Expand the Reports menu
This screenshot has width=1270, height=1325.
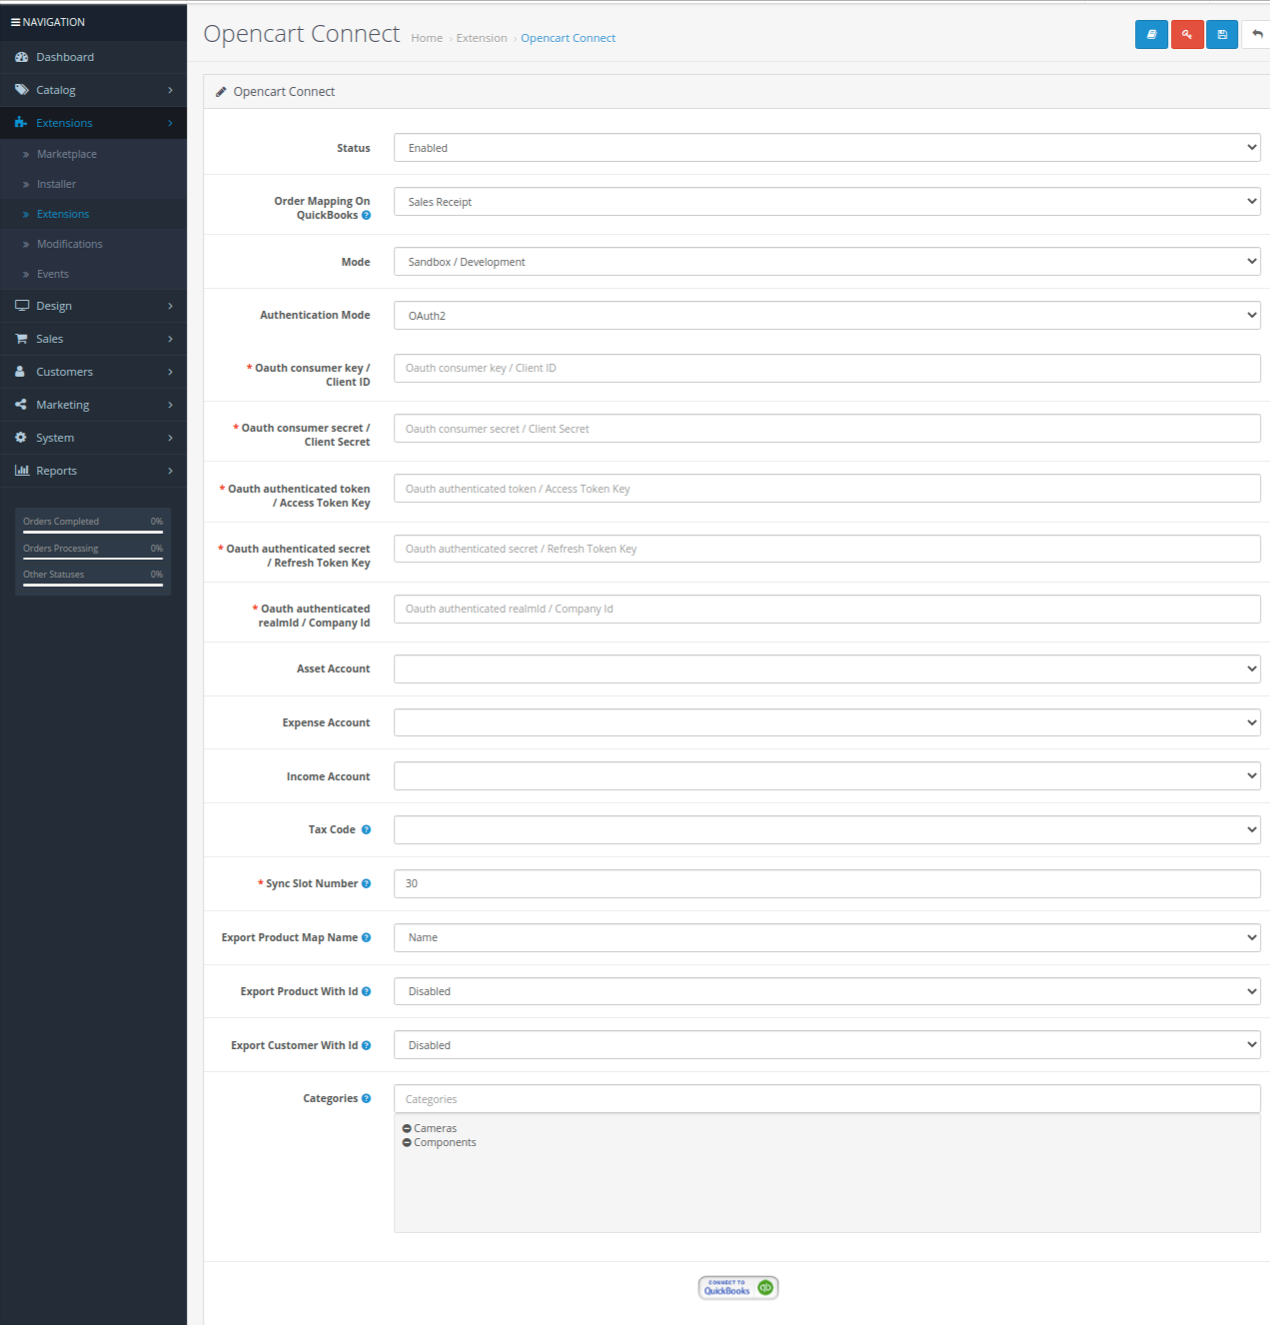[93, 471]
